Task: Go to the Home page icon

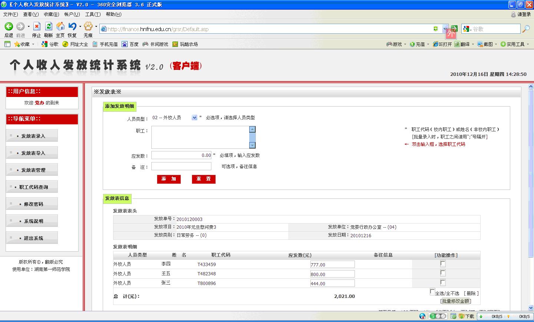Action: coord(60,27)
